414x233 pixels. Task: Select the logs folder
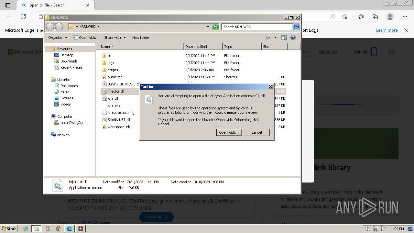[x=111, y=63]
